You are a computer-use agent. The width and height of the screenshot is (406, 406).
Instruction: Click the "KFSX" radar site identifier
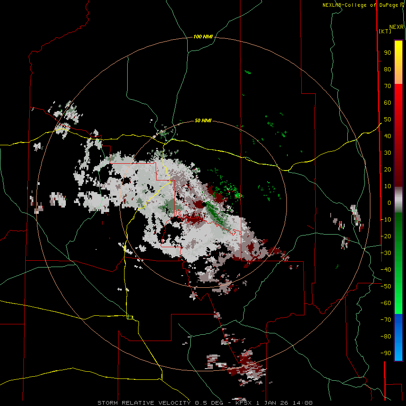click(x=244, y=403)
